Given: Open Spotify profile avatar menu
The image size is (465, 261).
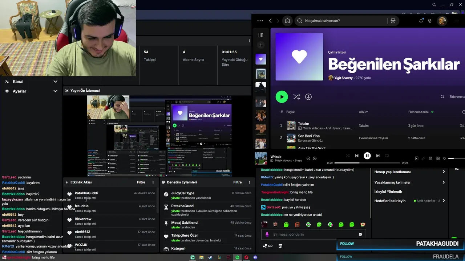Looking at the screenshot, I should tap(442, 21).
